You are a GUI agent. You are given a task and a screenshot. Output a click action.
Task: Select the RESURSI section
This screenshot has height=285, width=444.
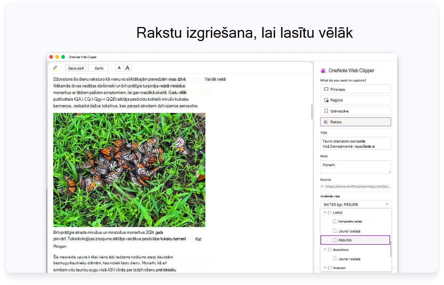(x=355, y=240)
